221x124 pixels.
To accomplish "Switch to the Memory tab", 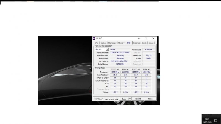I will [121, 43].
